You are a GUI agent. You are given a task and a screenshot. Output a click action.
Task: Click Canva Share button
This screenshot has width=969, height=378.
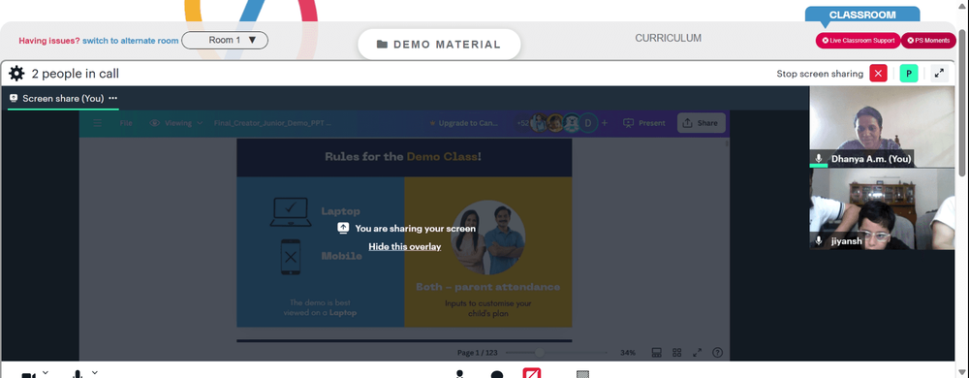[701, 123]
